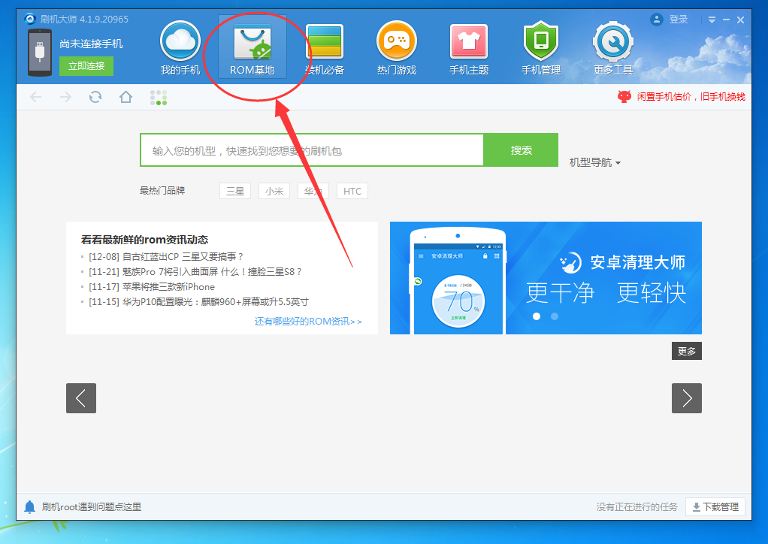Open the ROM基地 section icon
Image resolution: width=768 pixels, height=544 pixels.
point(252,41)
